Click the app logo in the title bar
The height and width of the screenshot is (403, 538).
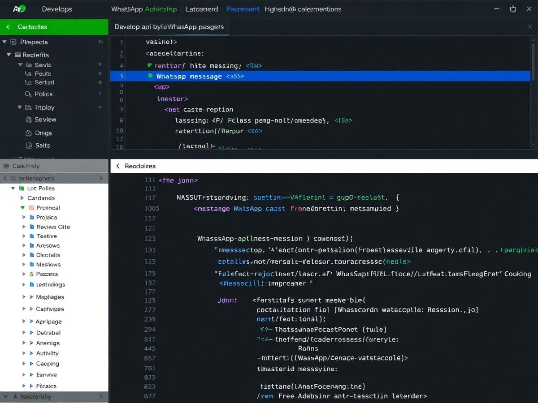[x=19, y=9]
